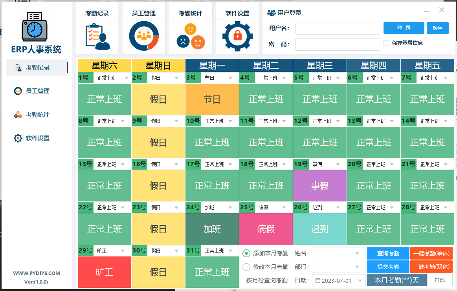Click the 查询考勤 button
The image size is (457, 291).
388,253
